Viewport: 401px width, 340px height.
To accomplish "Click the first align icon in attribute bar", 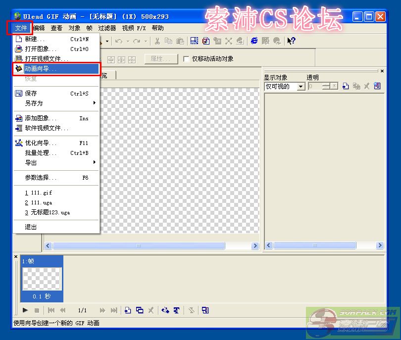I will click(x=111, y=60).
